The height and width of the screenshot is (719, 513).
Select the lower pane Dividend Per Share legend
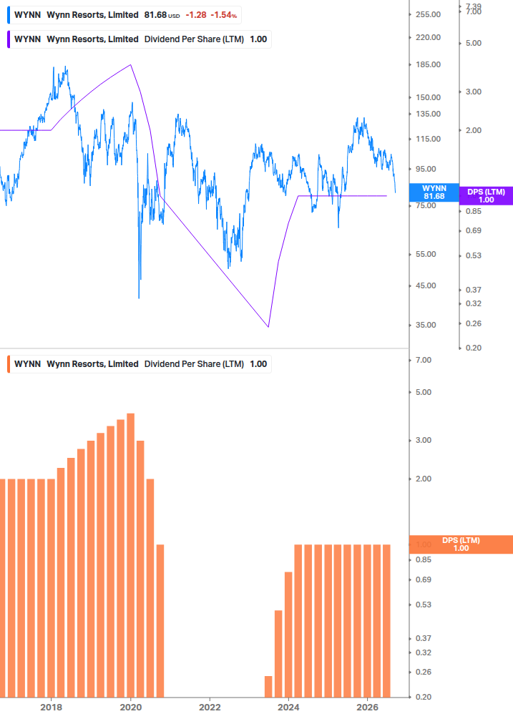tap(140, 364)
